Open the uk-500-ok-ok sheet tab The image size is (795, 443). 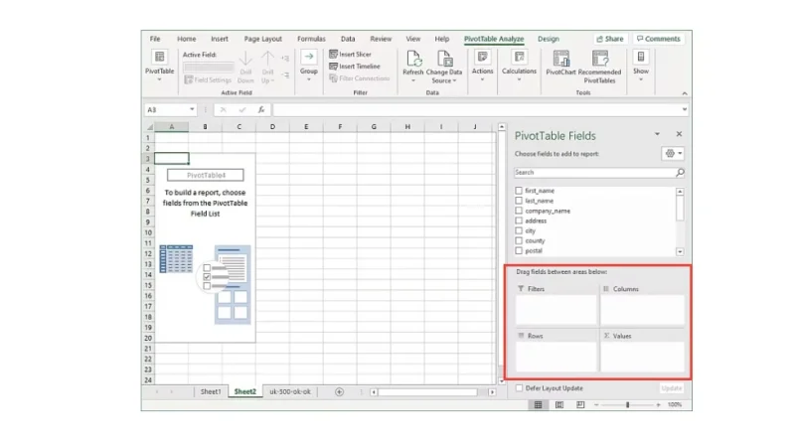[x=289, y=391]
